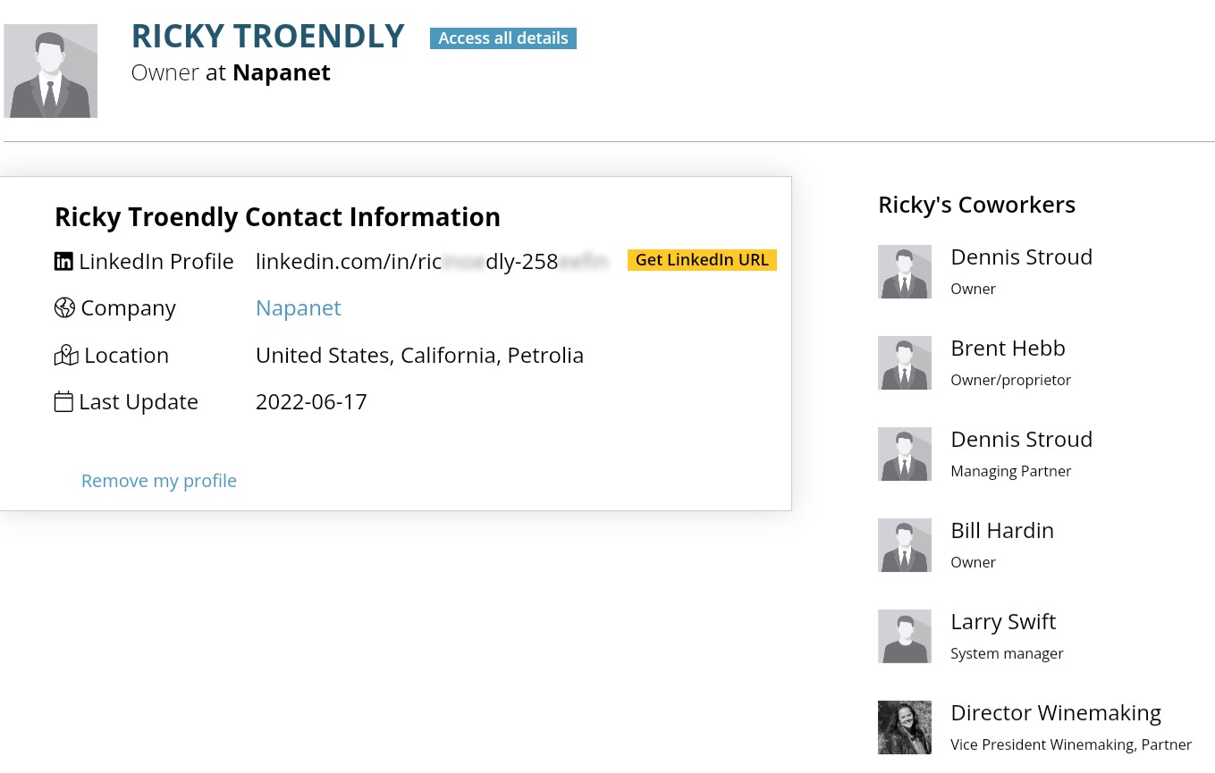Viewport: 1215px width, 773px height.
Task: Open the first Dennis Stroud (Owner) avatar
Action: [905, 272]
